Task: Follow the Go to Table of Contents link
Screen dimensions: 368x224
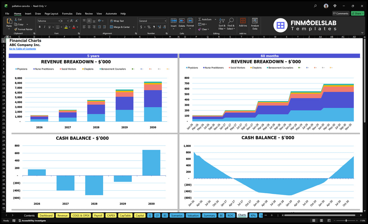Action: 22,49
